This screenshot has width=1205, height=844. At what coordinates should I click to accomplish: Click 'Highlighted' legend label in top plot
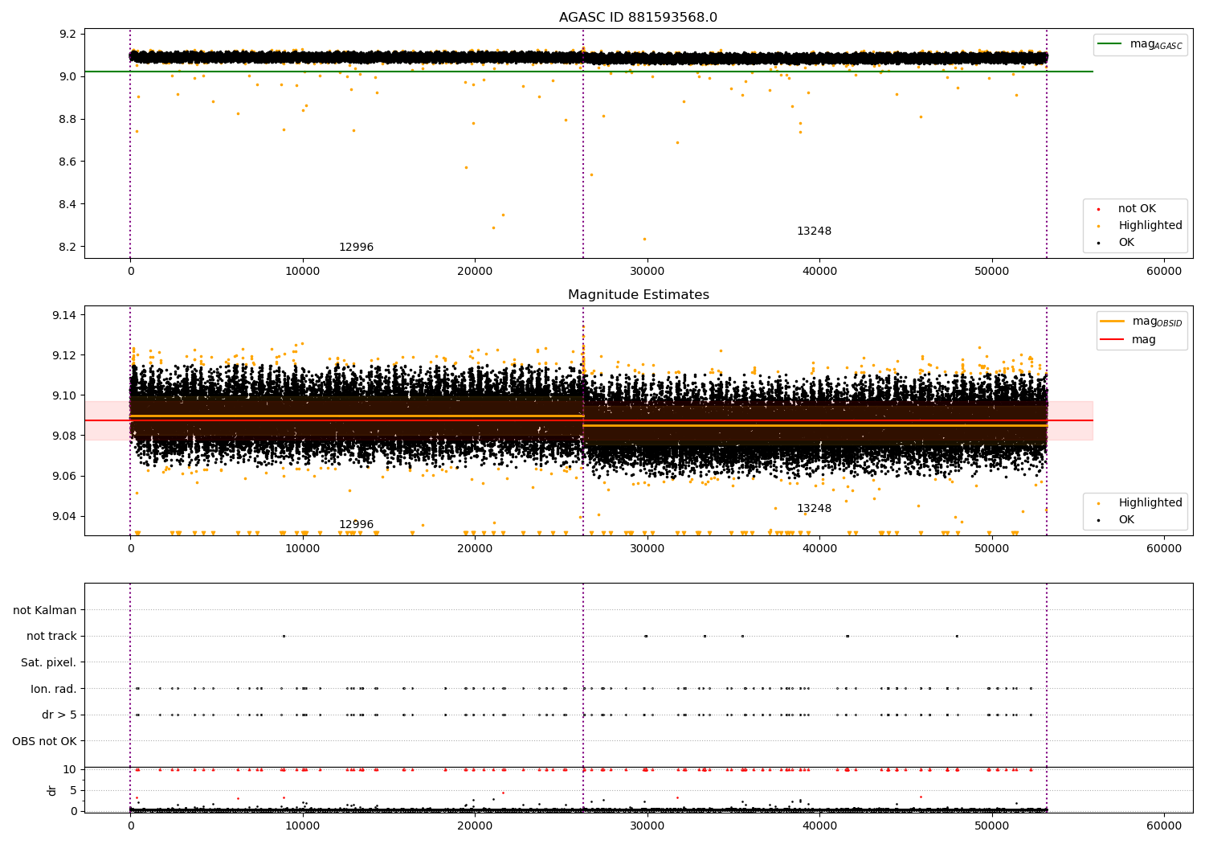(1150, 226)
